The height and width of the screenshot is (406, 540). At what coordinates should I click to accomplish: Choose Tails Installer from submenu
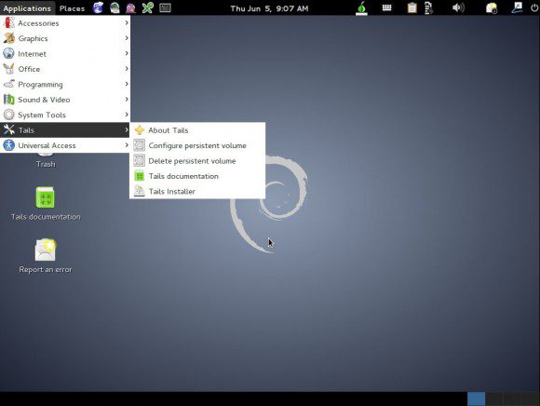coord(197,191)
